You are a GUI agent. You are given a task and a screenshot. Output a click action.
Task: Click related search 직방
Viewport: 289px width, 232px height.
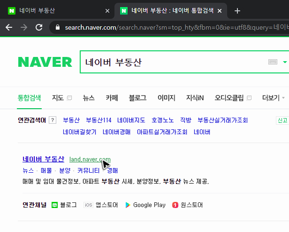[x=186, y=120]
